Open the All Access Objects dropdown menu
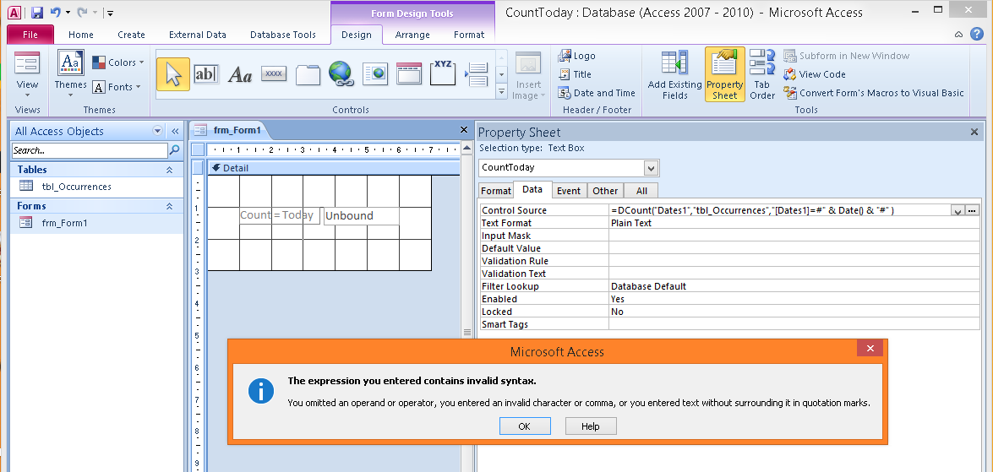This screenshot has height=472, width=993. point(158,131)
